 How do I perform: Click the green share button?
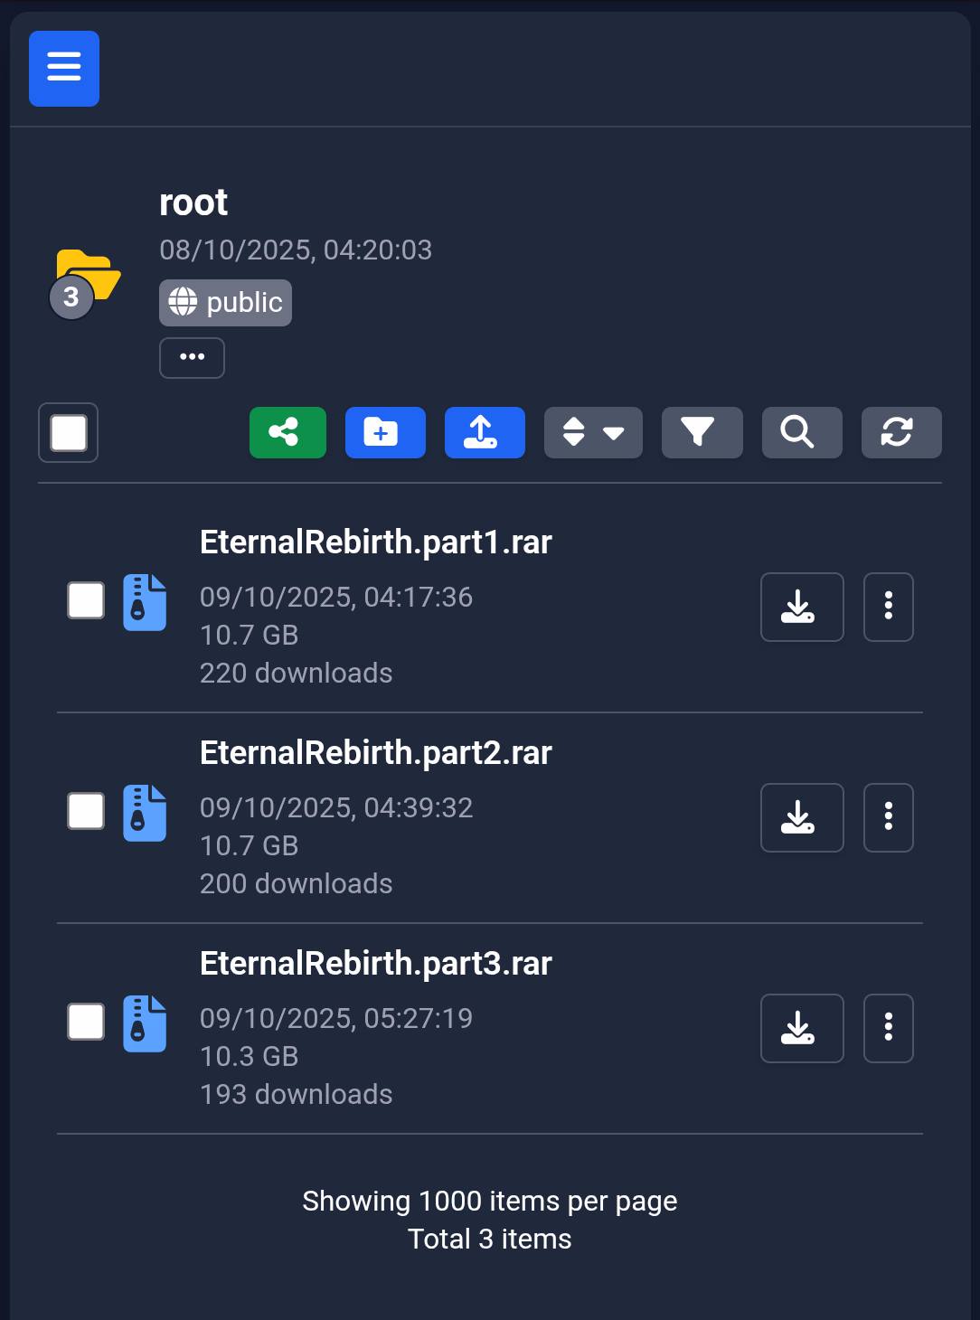287,432
